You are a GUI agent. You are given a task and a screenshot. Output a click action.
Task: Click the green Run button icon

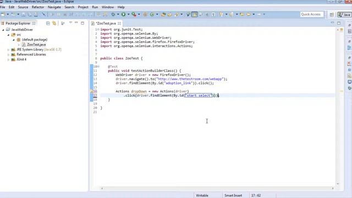coord(123,14)
